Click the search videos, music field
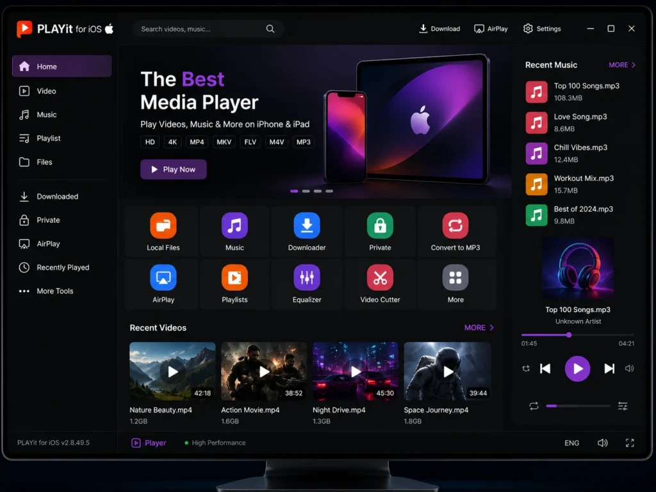Screen dimensions: 656x492 [208, 29]
